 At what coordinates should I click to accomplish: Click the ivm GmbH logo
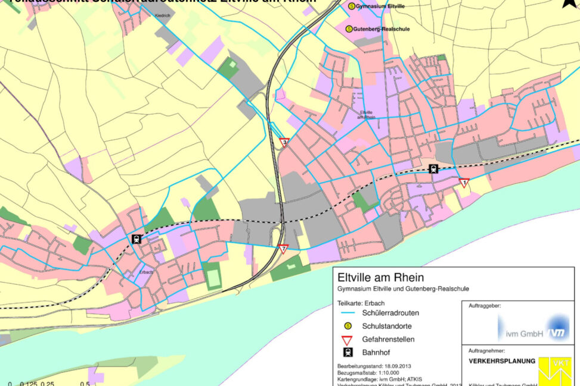coord(534,327)
